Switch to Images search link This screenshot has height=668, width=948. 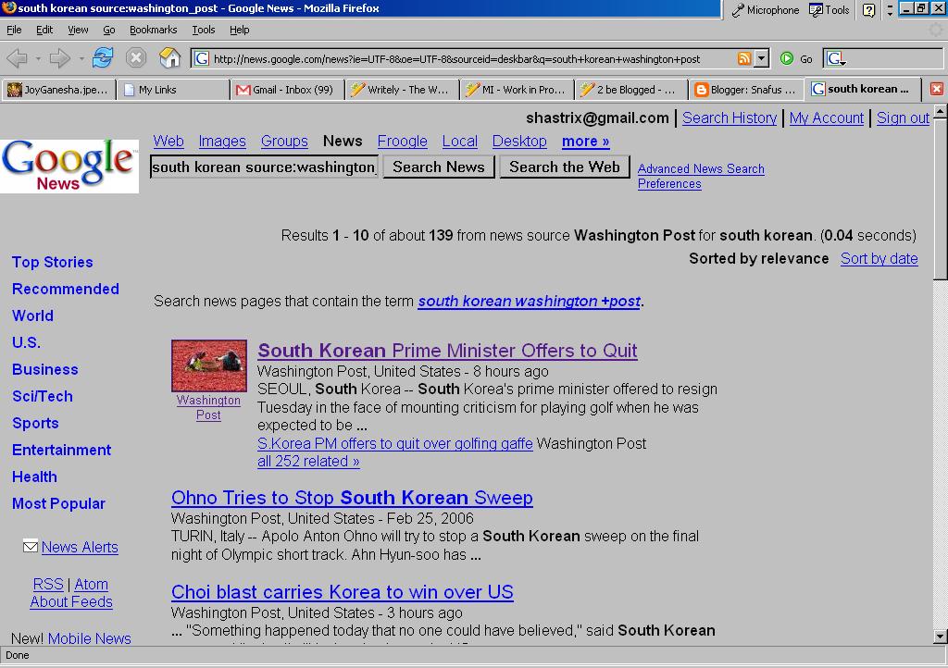[x=222, y=142]
